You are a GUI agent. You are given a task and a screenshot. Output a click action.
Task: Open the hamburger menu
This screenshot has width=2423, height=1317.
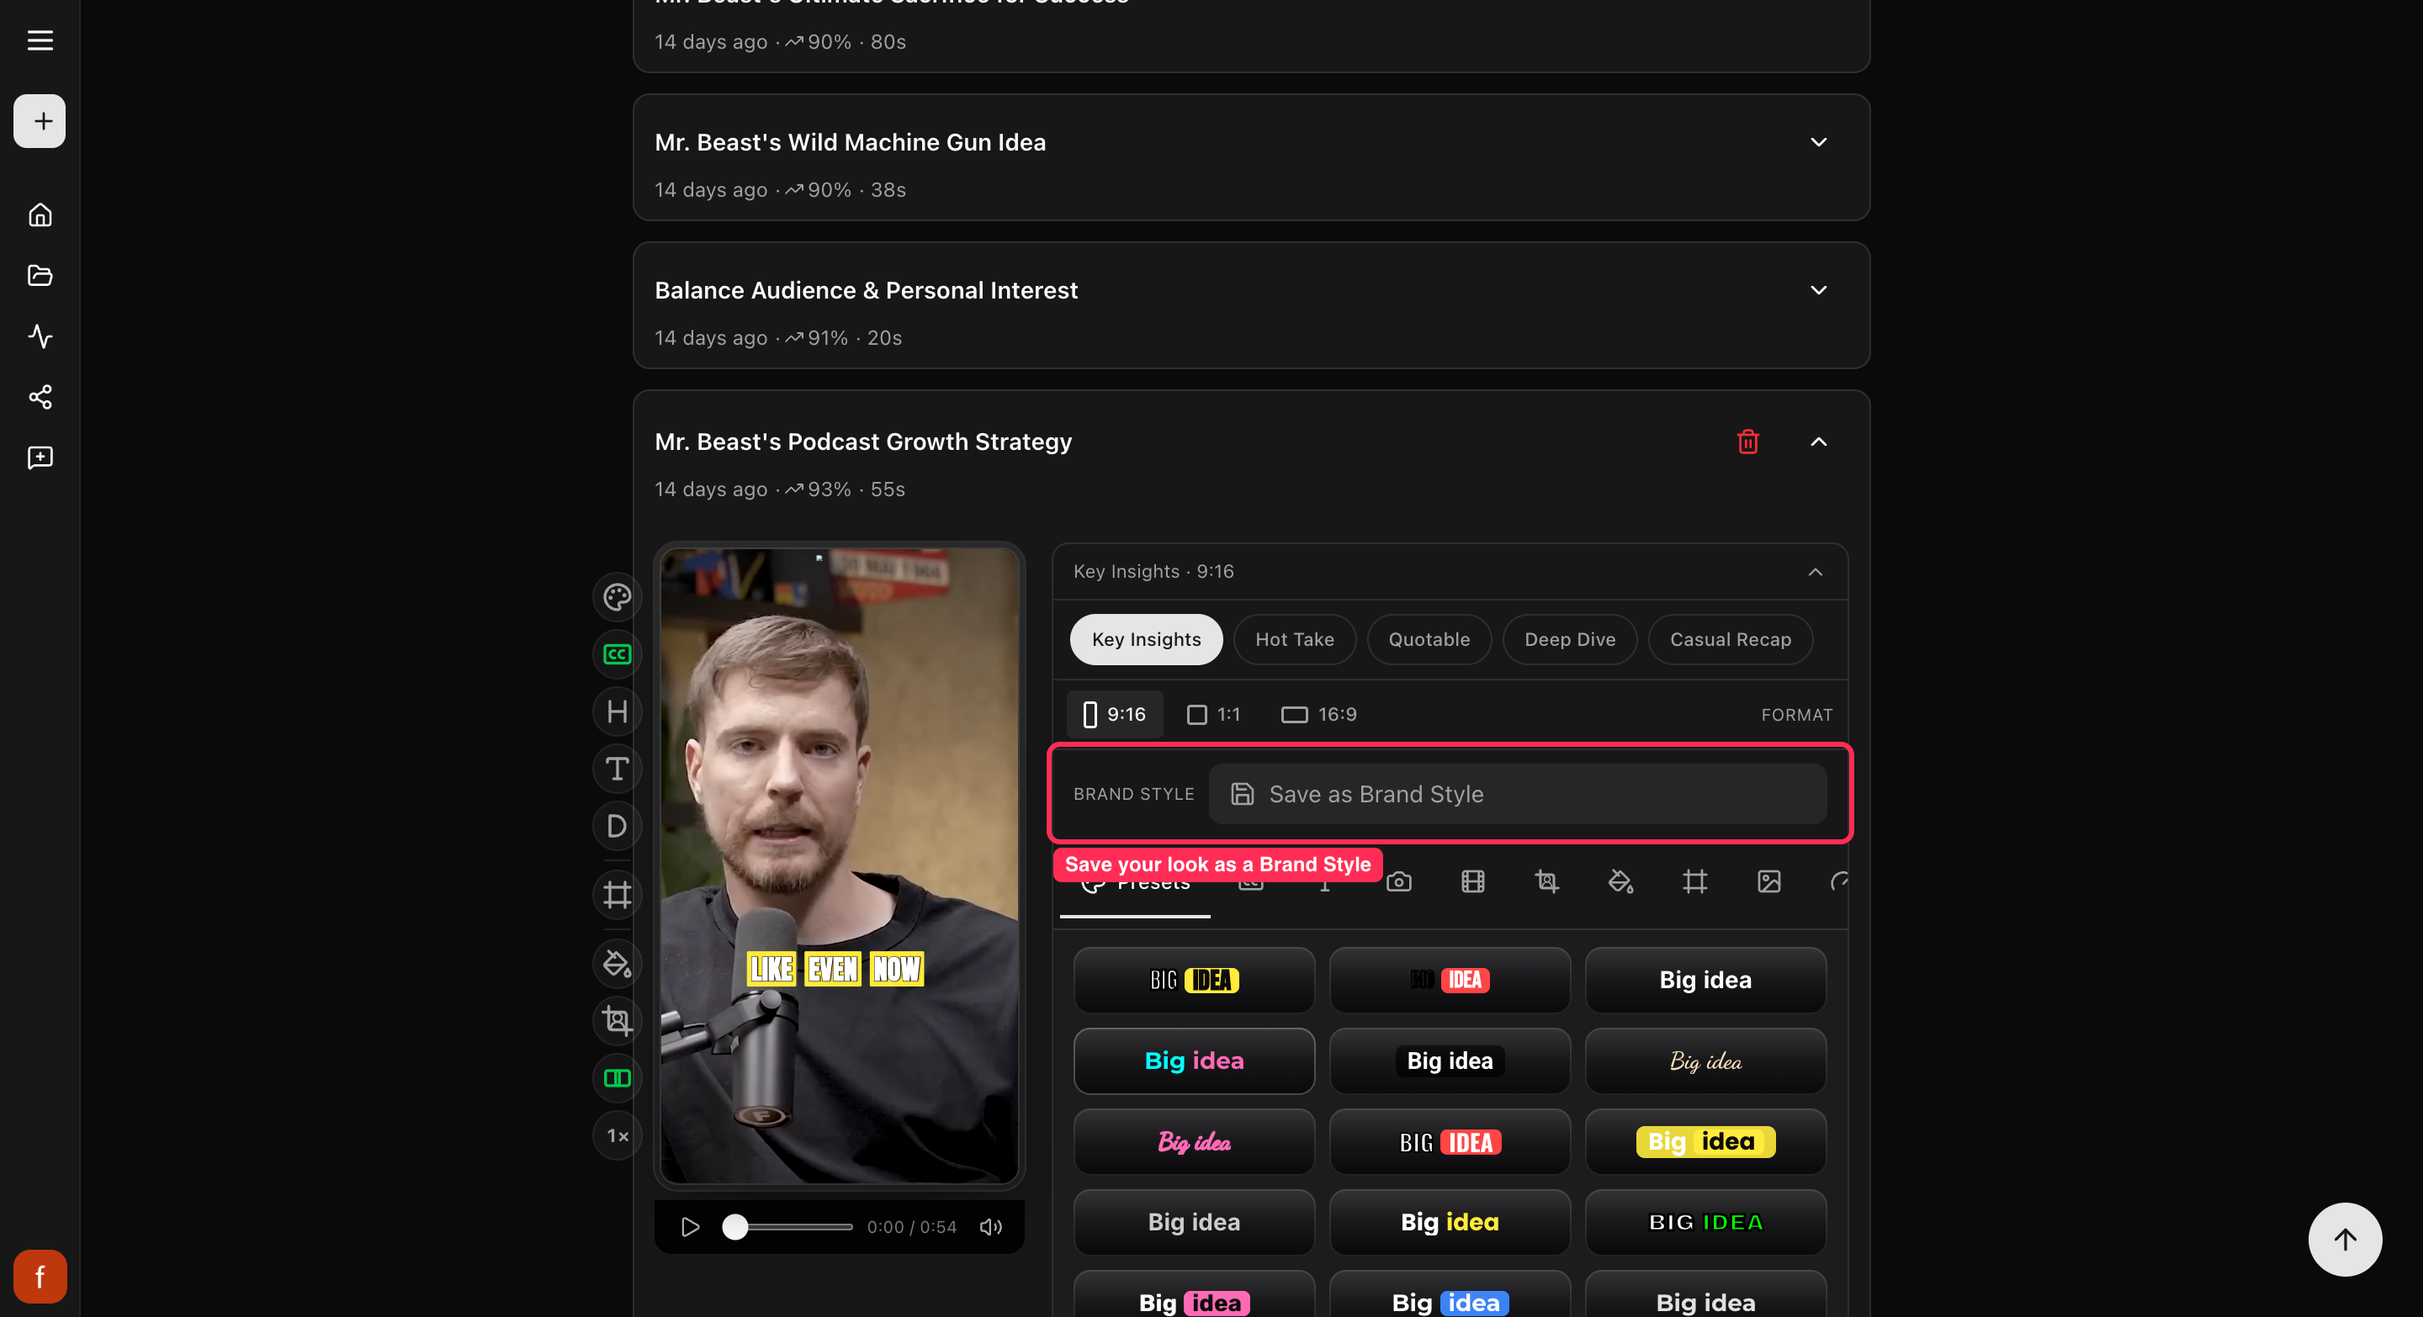pyautogui.click(x=40, y=40)
